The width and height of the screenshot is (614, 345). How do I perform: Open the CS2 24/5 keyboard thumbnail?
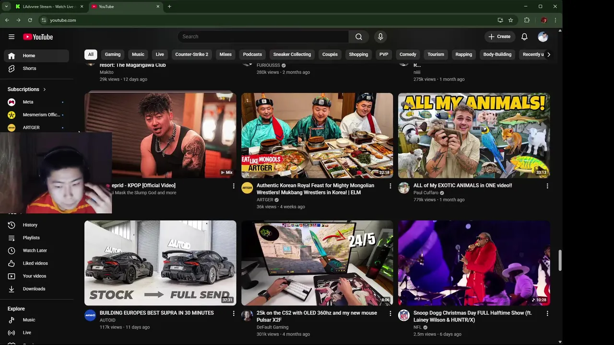(x=317, y=263)
